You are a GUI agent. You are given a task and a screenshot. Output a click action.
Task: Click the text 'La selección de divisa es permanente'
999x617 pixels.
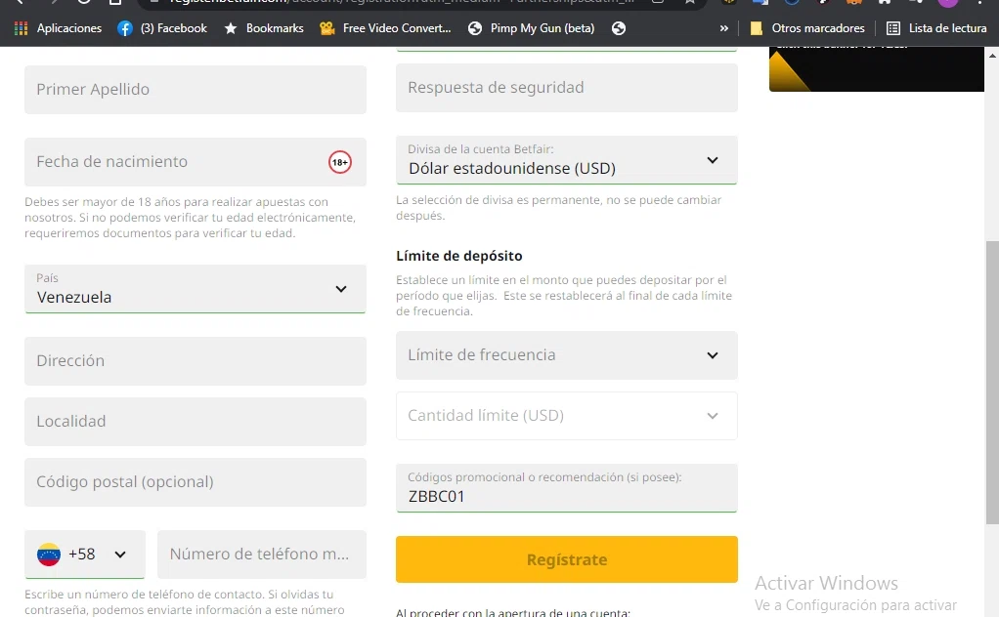(499, 200)
